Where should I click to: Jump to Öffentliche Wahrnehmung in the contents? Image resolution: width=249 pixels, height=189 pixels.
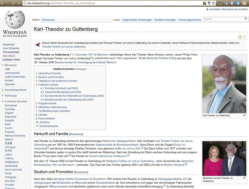[52, 107]
